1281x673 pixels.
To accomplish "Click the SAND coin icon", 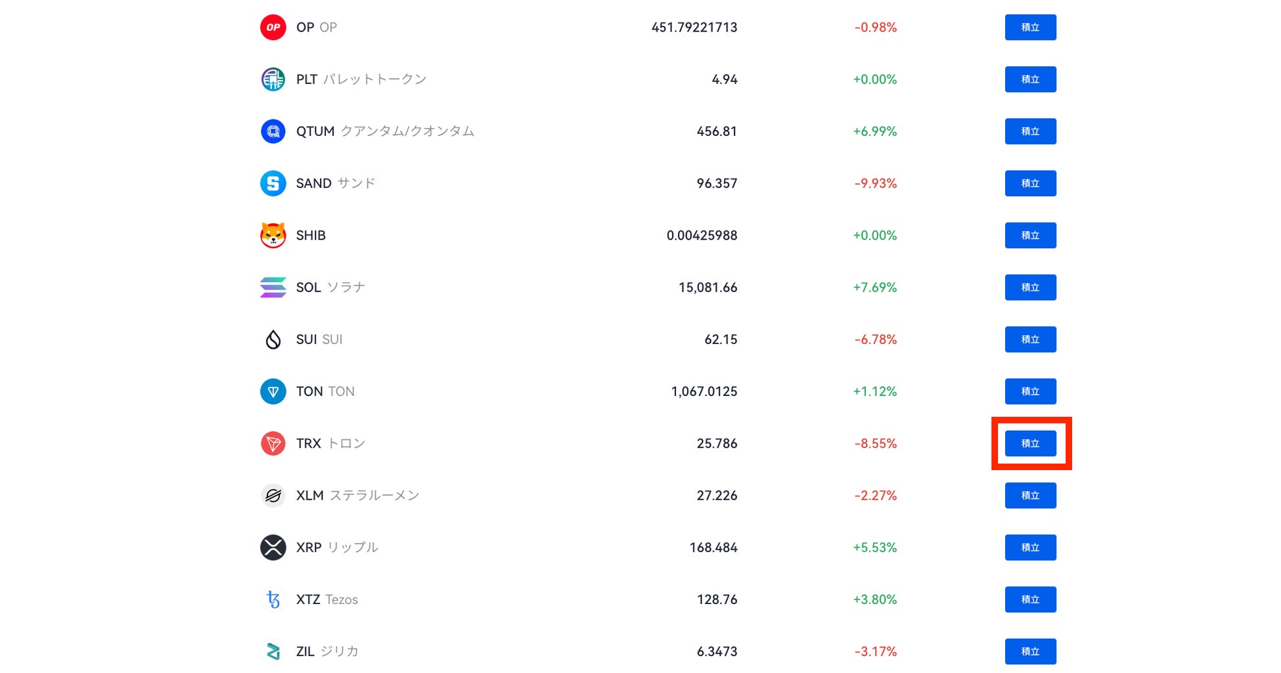I will pos(273,183).
